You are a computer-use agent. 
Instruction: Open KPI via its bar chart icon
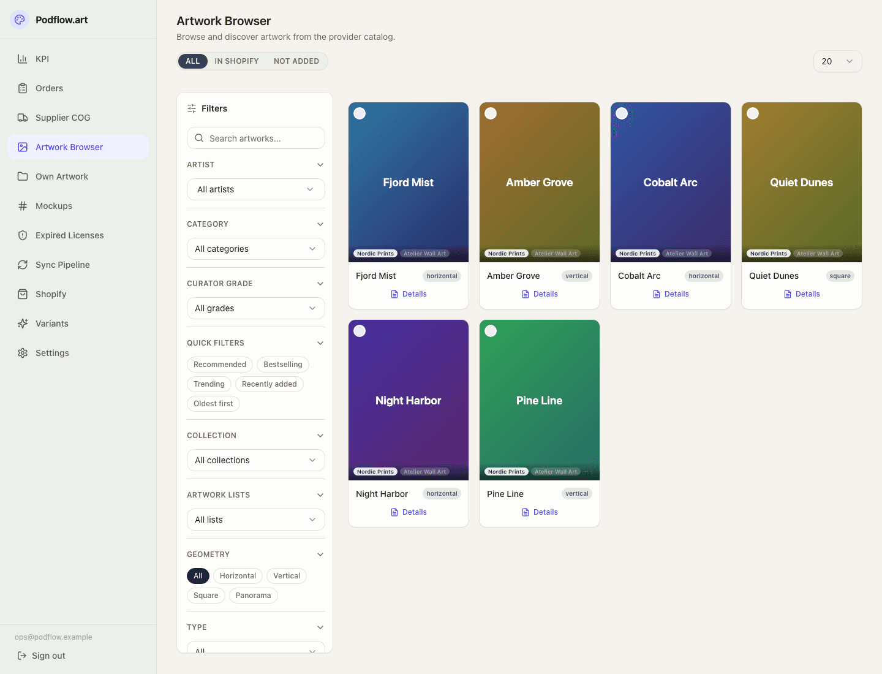pyautogui.click(x=23, y=59)
